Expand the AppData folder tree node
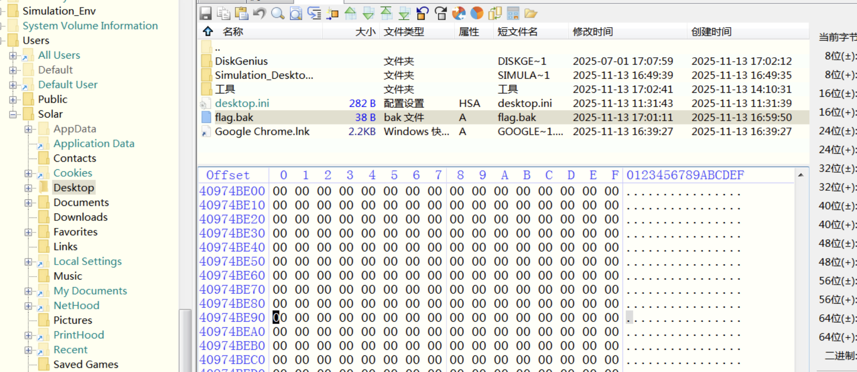Viewport: 857px width, 372px height. [x=29, y=129]
